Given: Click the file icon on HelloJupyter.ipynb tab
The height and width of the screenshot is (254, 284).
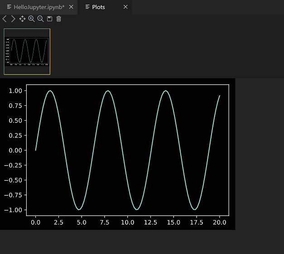Looking at the screenshot, I should pyautogui.click(x=9, y=7).
